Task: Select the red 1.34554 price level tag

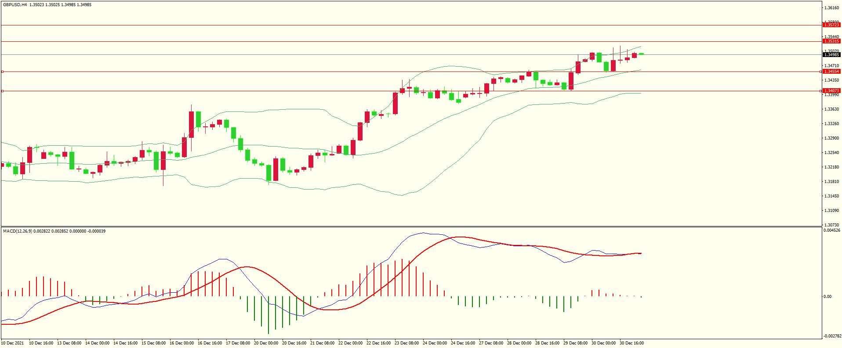Action: [x=831, y=72]
